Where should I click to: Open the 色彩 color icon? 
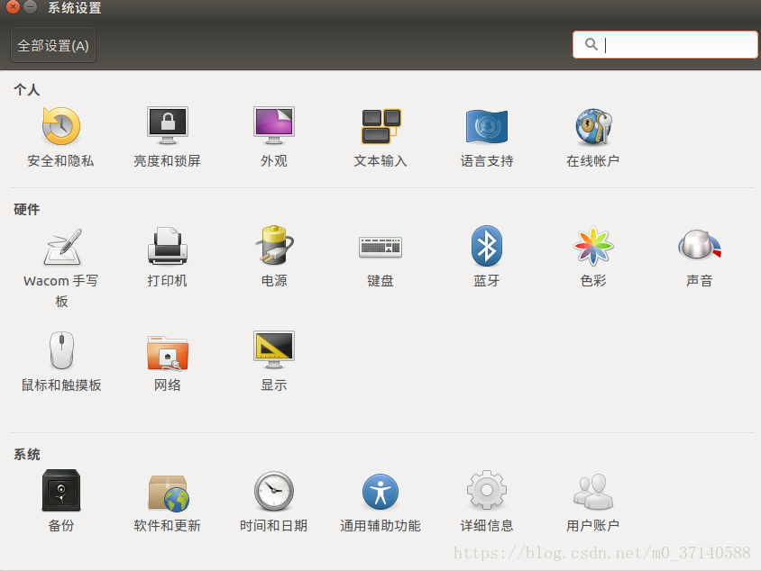(x=593, y=246)
